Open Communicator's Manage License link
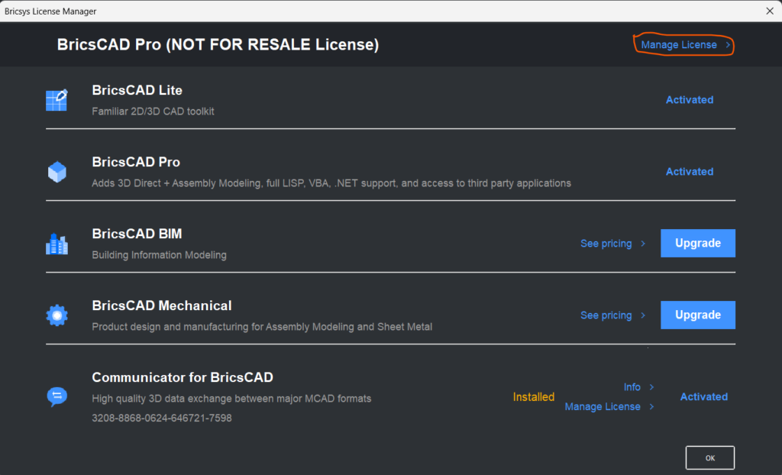This screenshot has height=475, width=782. [603, 406]
